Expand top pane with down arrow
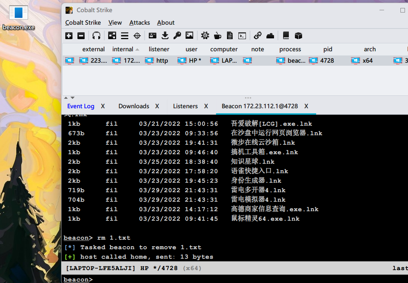Viewport: 408px width, 283px height. 72,98
